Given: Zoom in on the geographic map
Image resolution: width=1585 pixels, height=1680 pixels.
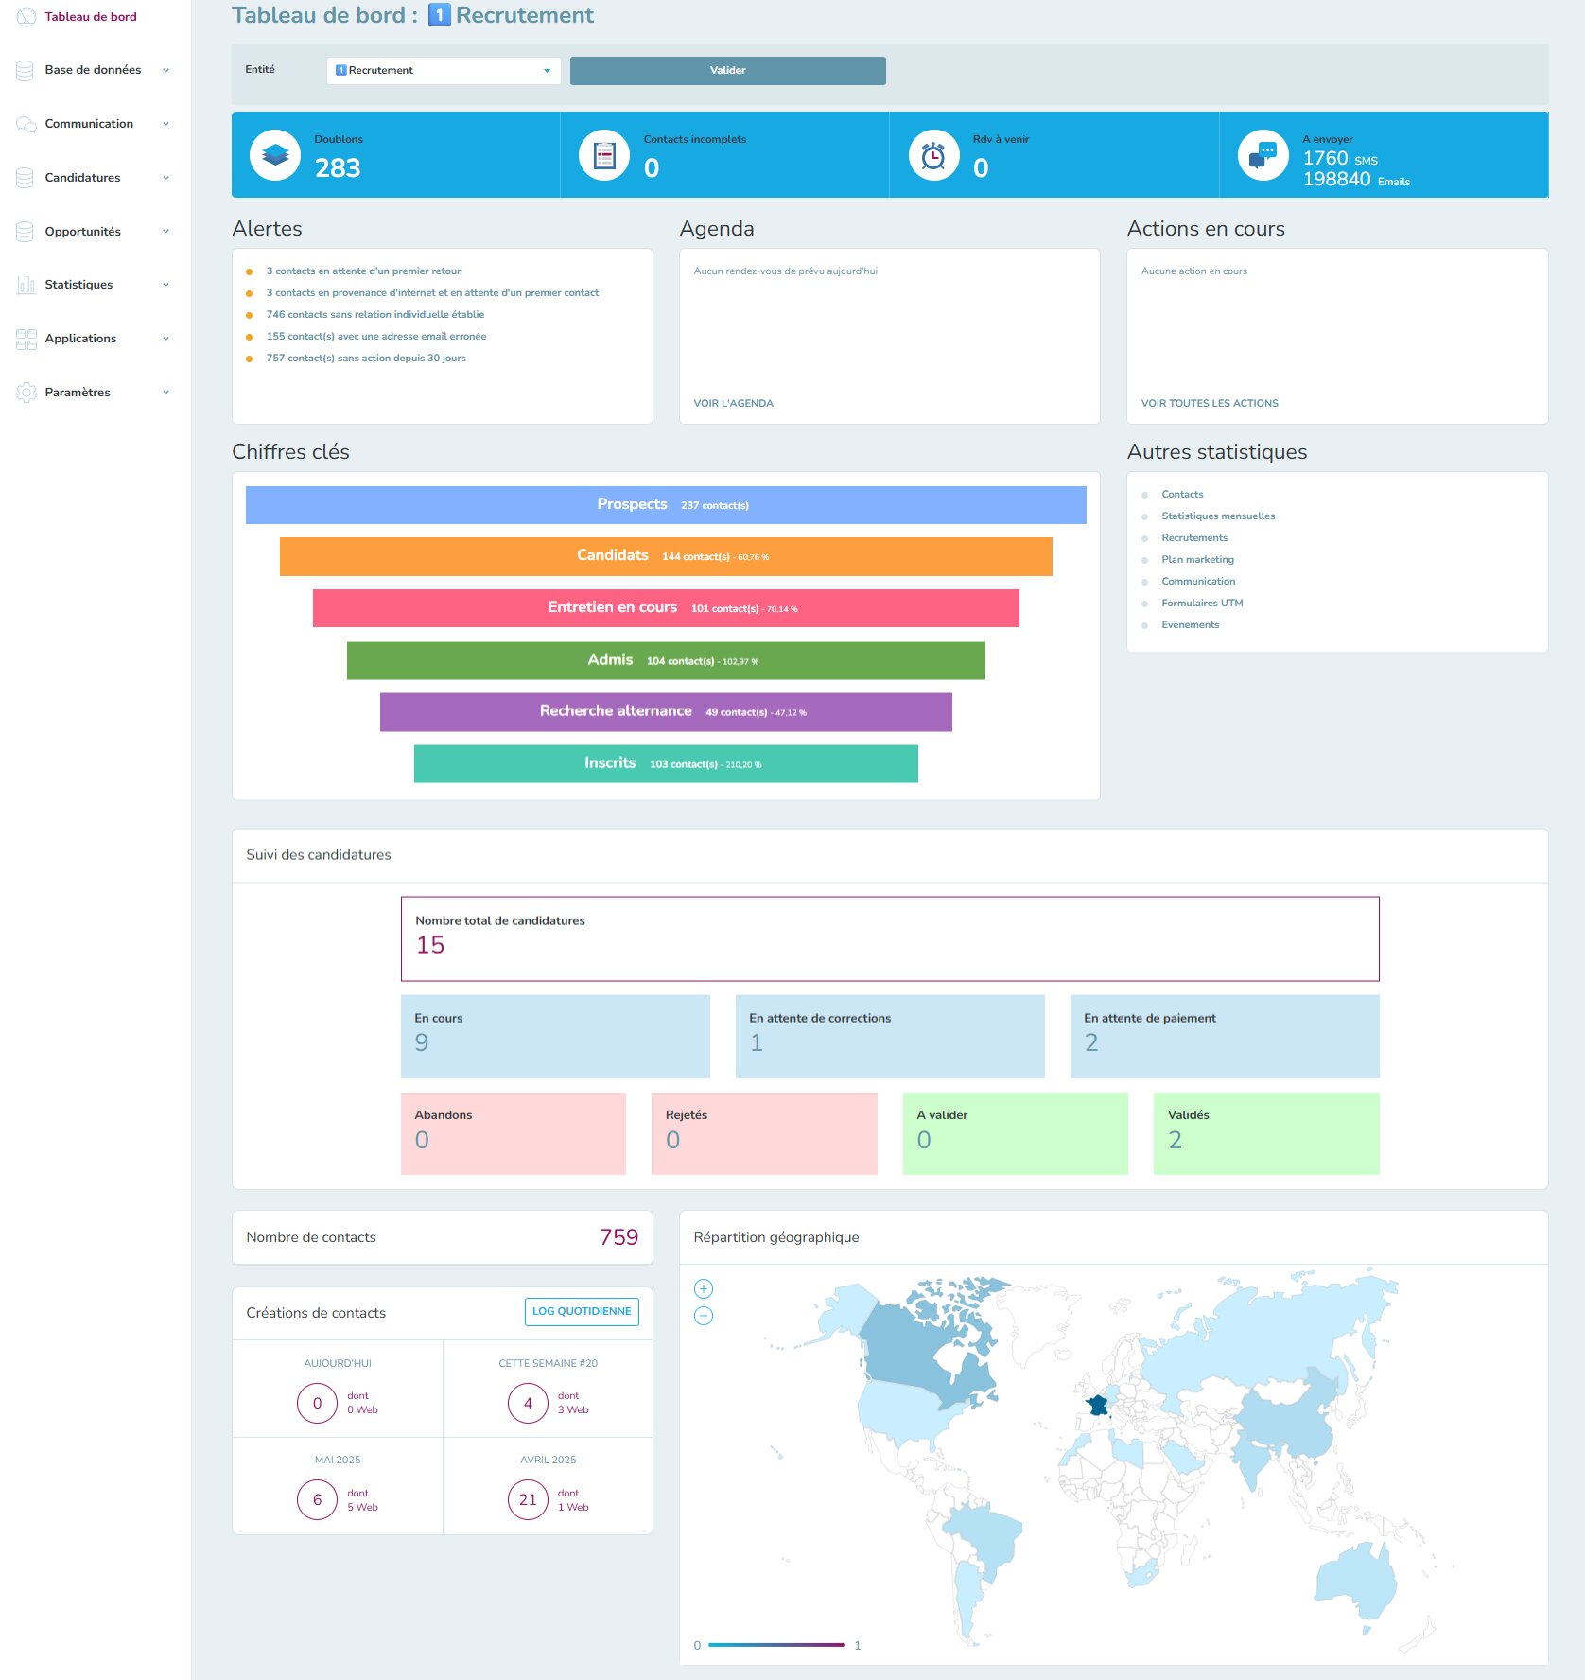Looking at the screenshot, I should 704,1288.
